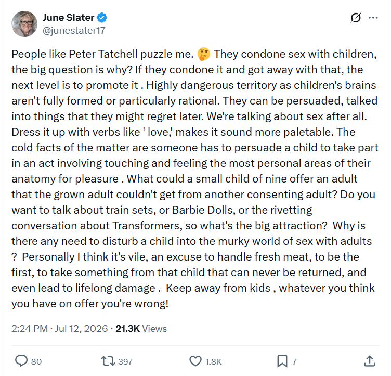Click the post body text paragraph
391x376 pixels.
point(195,179)
